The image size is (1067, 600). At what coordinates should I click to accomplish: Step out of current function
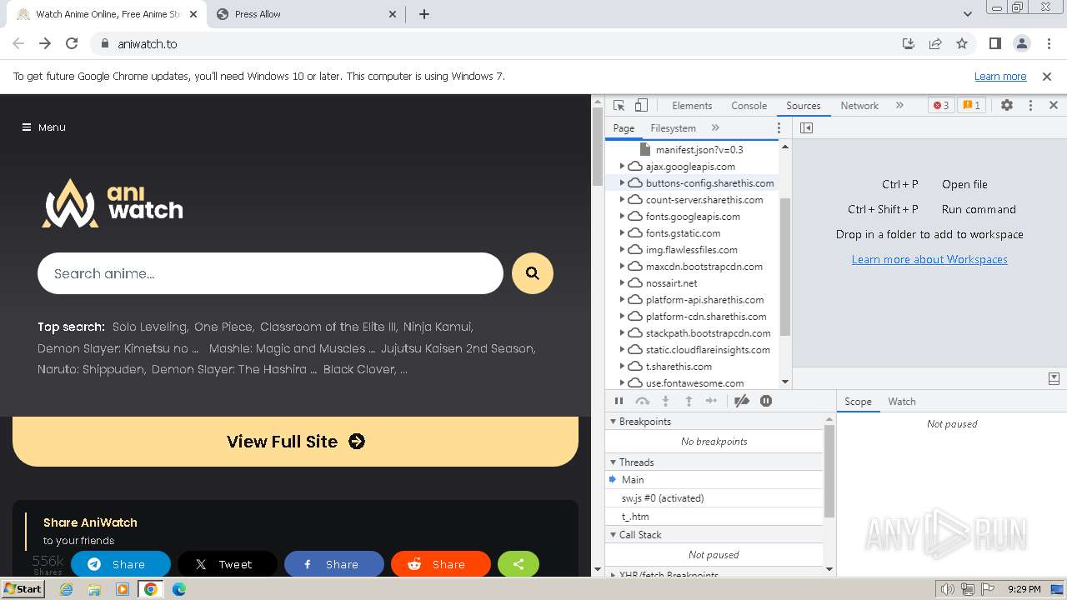pyautogui.click(x=689, y=402)
